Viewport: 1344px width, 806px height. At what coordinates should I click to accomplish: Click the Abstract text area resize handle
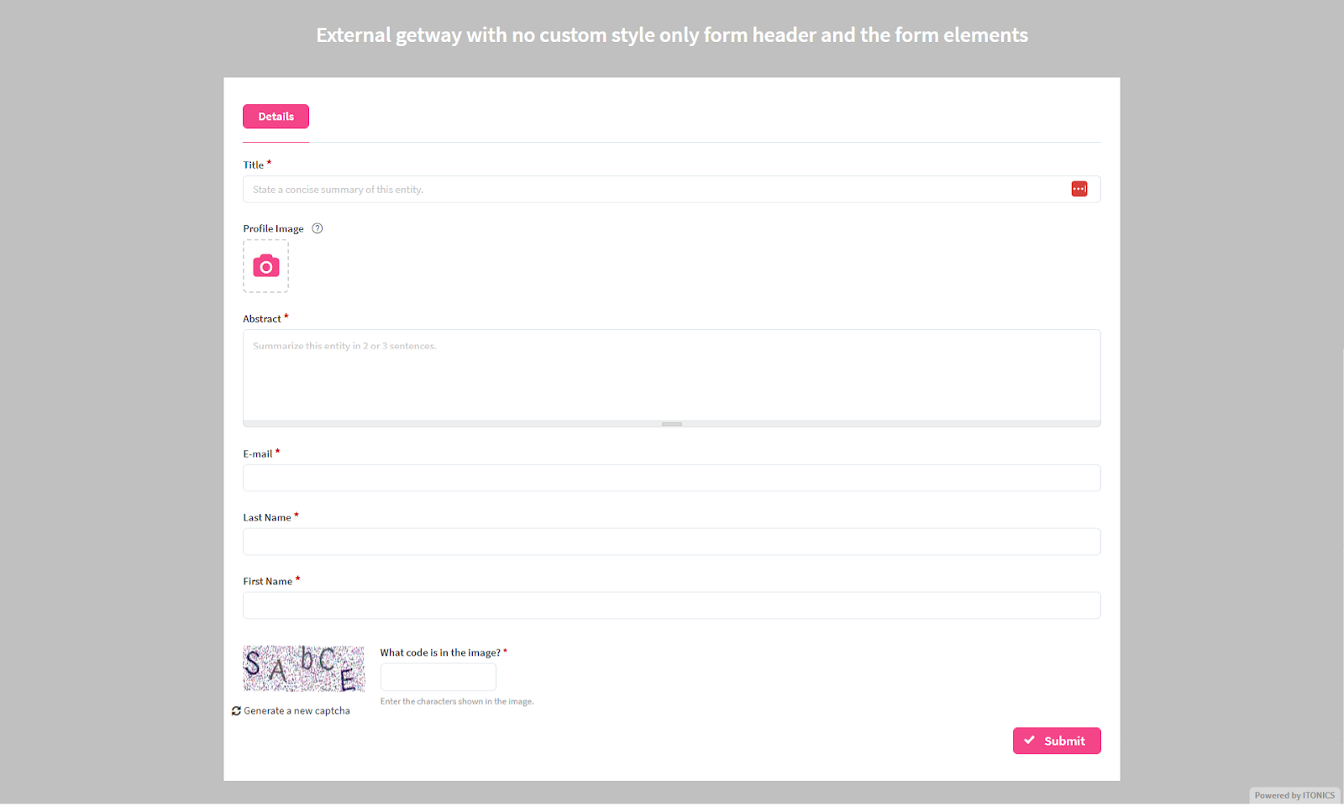tap(671, 424)
